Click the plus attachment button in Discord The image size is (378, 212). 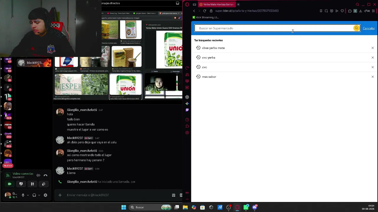pos(60,195)
